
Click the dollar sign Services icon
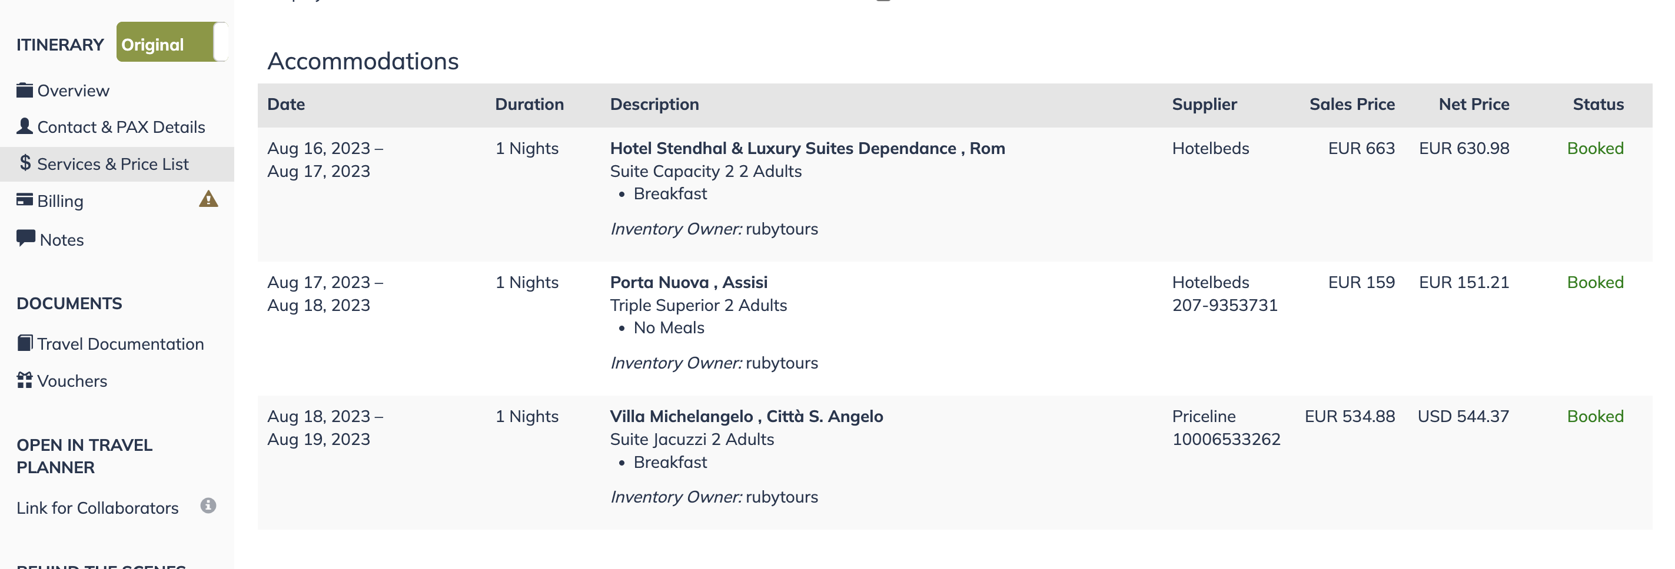tap(25, 163)
